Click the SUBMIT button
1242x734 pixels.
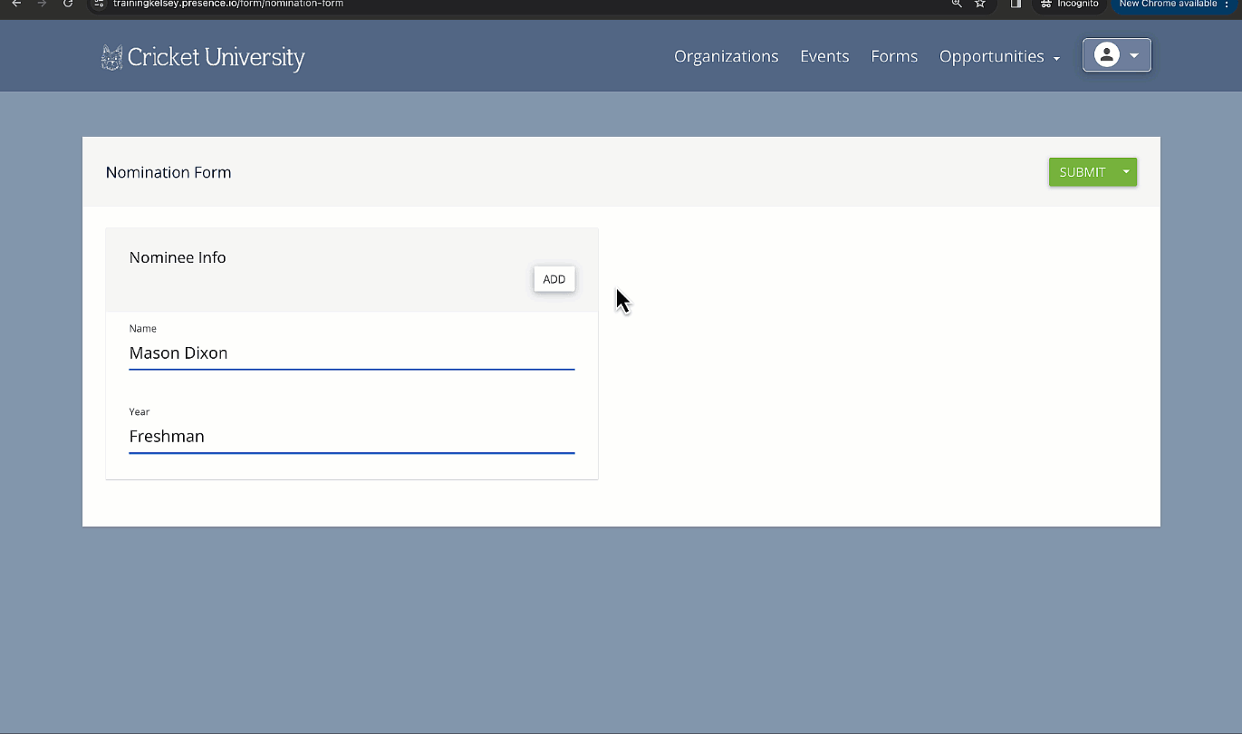pos(1083,172)
